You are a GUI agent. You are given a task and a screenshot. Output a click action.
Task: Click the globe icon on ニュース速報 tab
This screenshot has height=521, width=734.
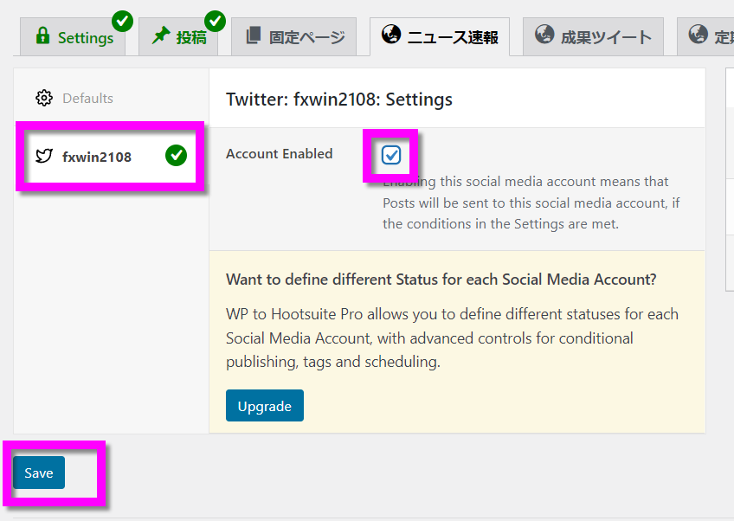(x=391, y=34)
